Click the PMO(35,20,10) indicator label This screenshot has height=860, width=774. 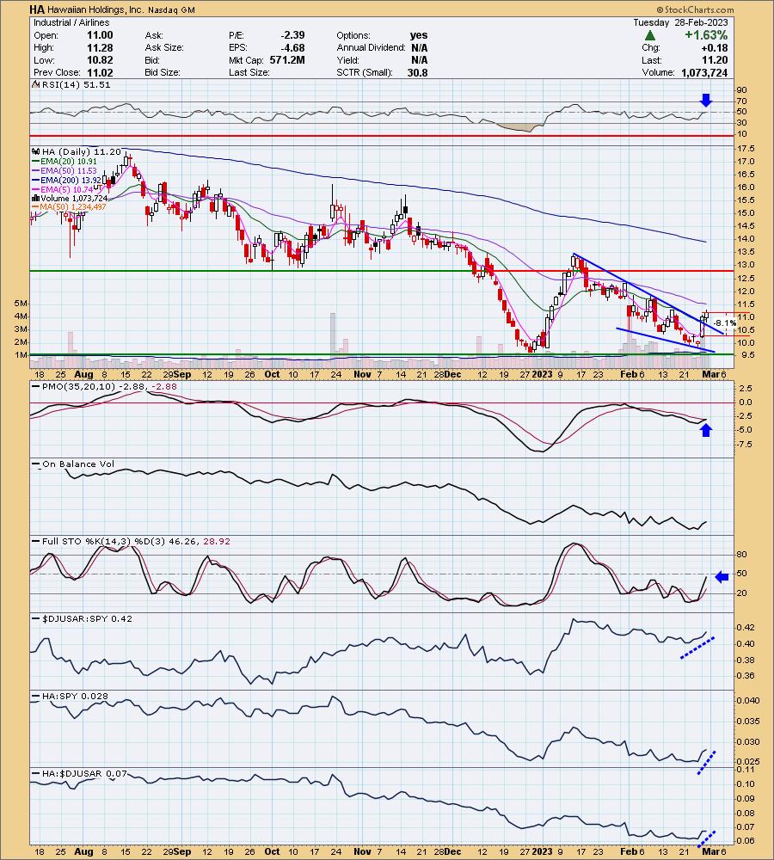coord(79,387)
